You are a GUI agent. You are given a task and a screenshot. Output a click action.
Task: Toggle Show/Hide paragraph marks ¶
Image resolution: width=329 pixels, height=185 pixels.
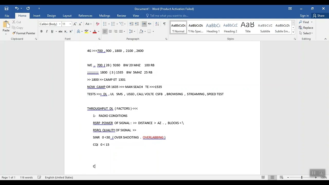click(x=164, y=24)
